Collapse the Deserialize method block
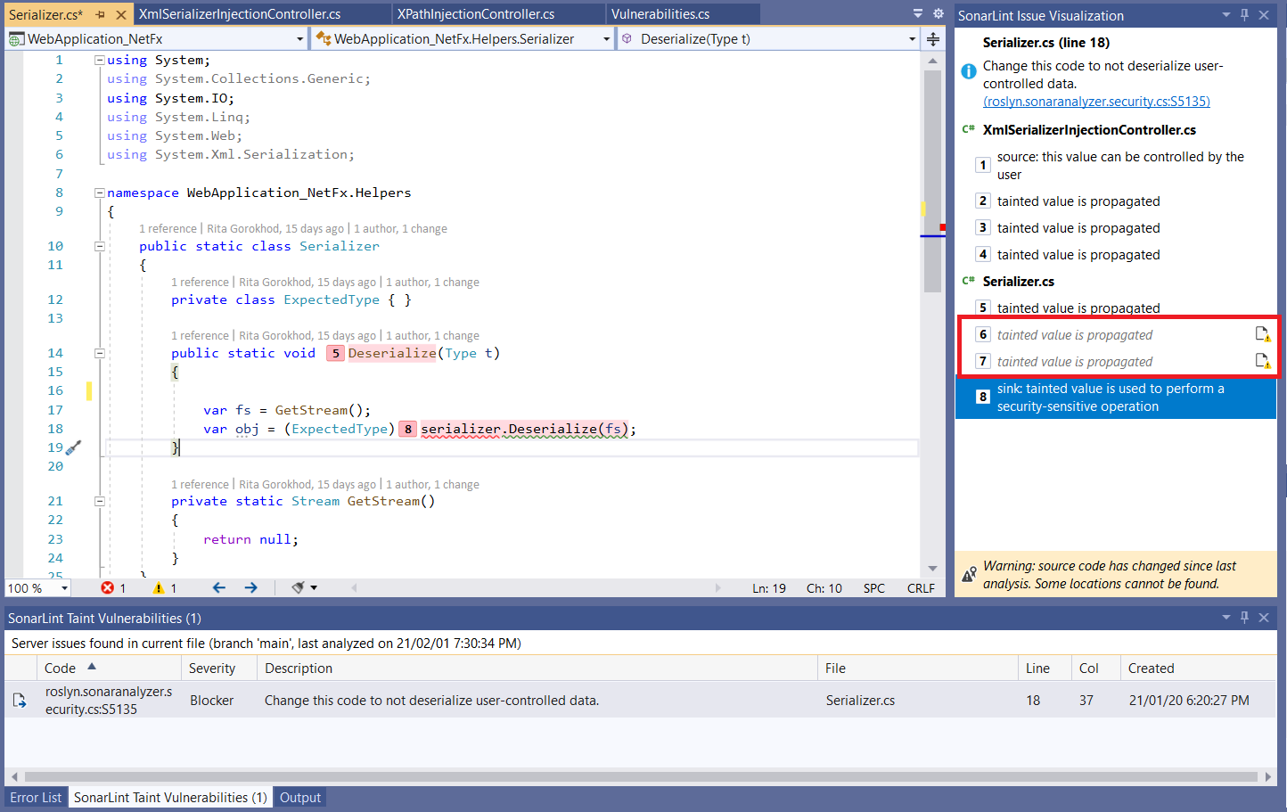 tap(100, 353)
